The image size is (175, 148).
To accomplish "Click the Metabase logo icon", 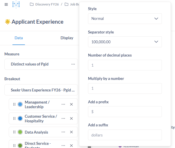I will [16, 4].
